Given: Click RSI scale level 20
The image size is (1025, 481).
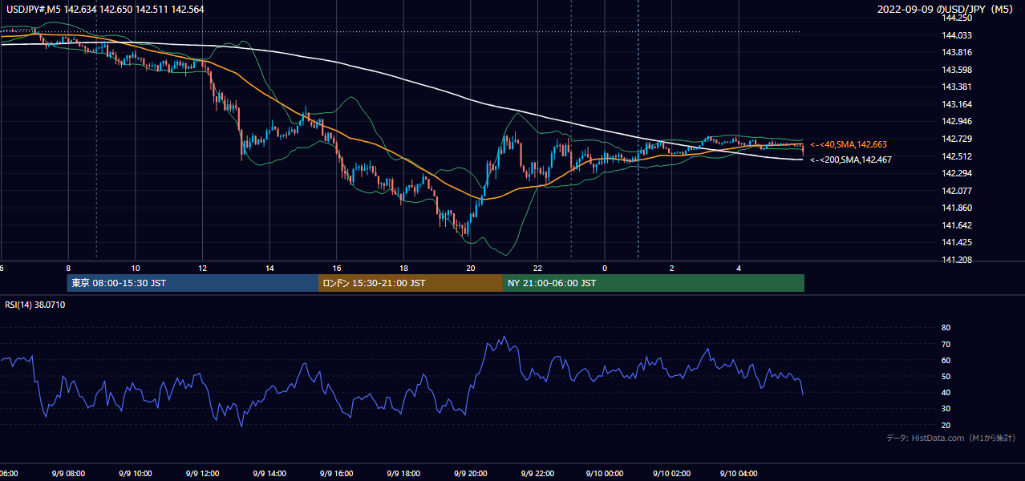Looking at the screenshot, I should click(x=946, y=425).
